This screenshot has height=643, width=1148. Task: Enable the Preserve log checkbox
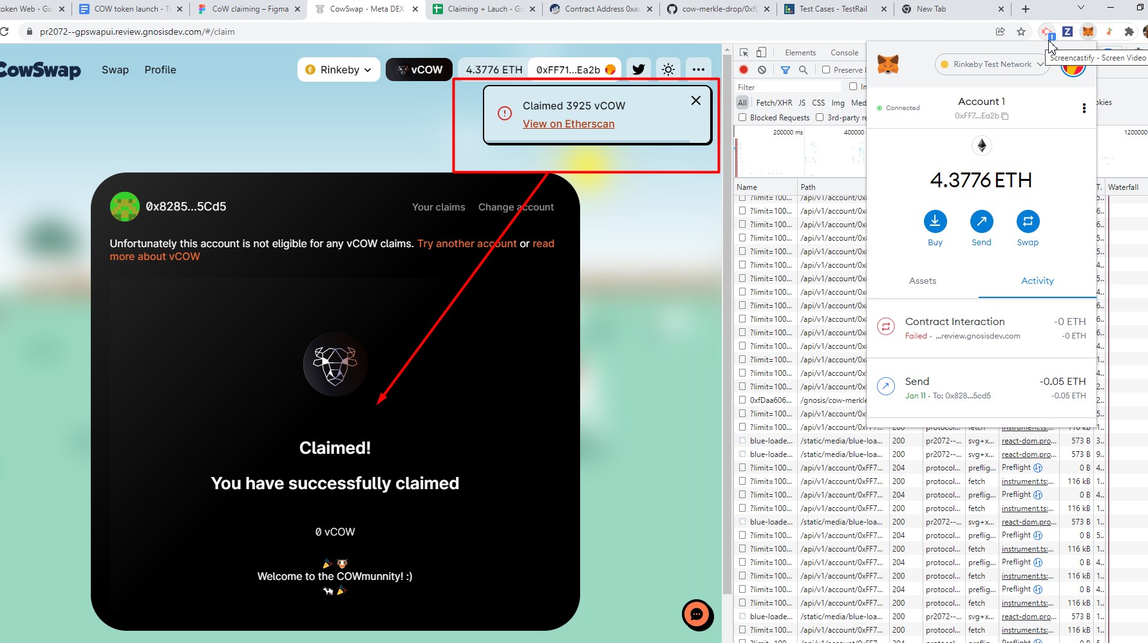point(826,70)
